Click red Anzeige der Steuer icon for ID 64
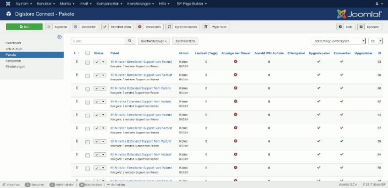Screen dimensions: 388x188 point(235,154)
